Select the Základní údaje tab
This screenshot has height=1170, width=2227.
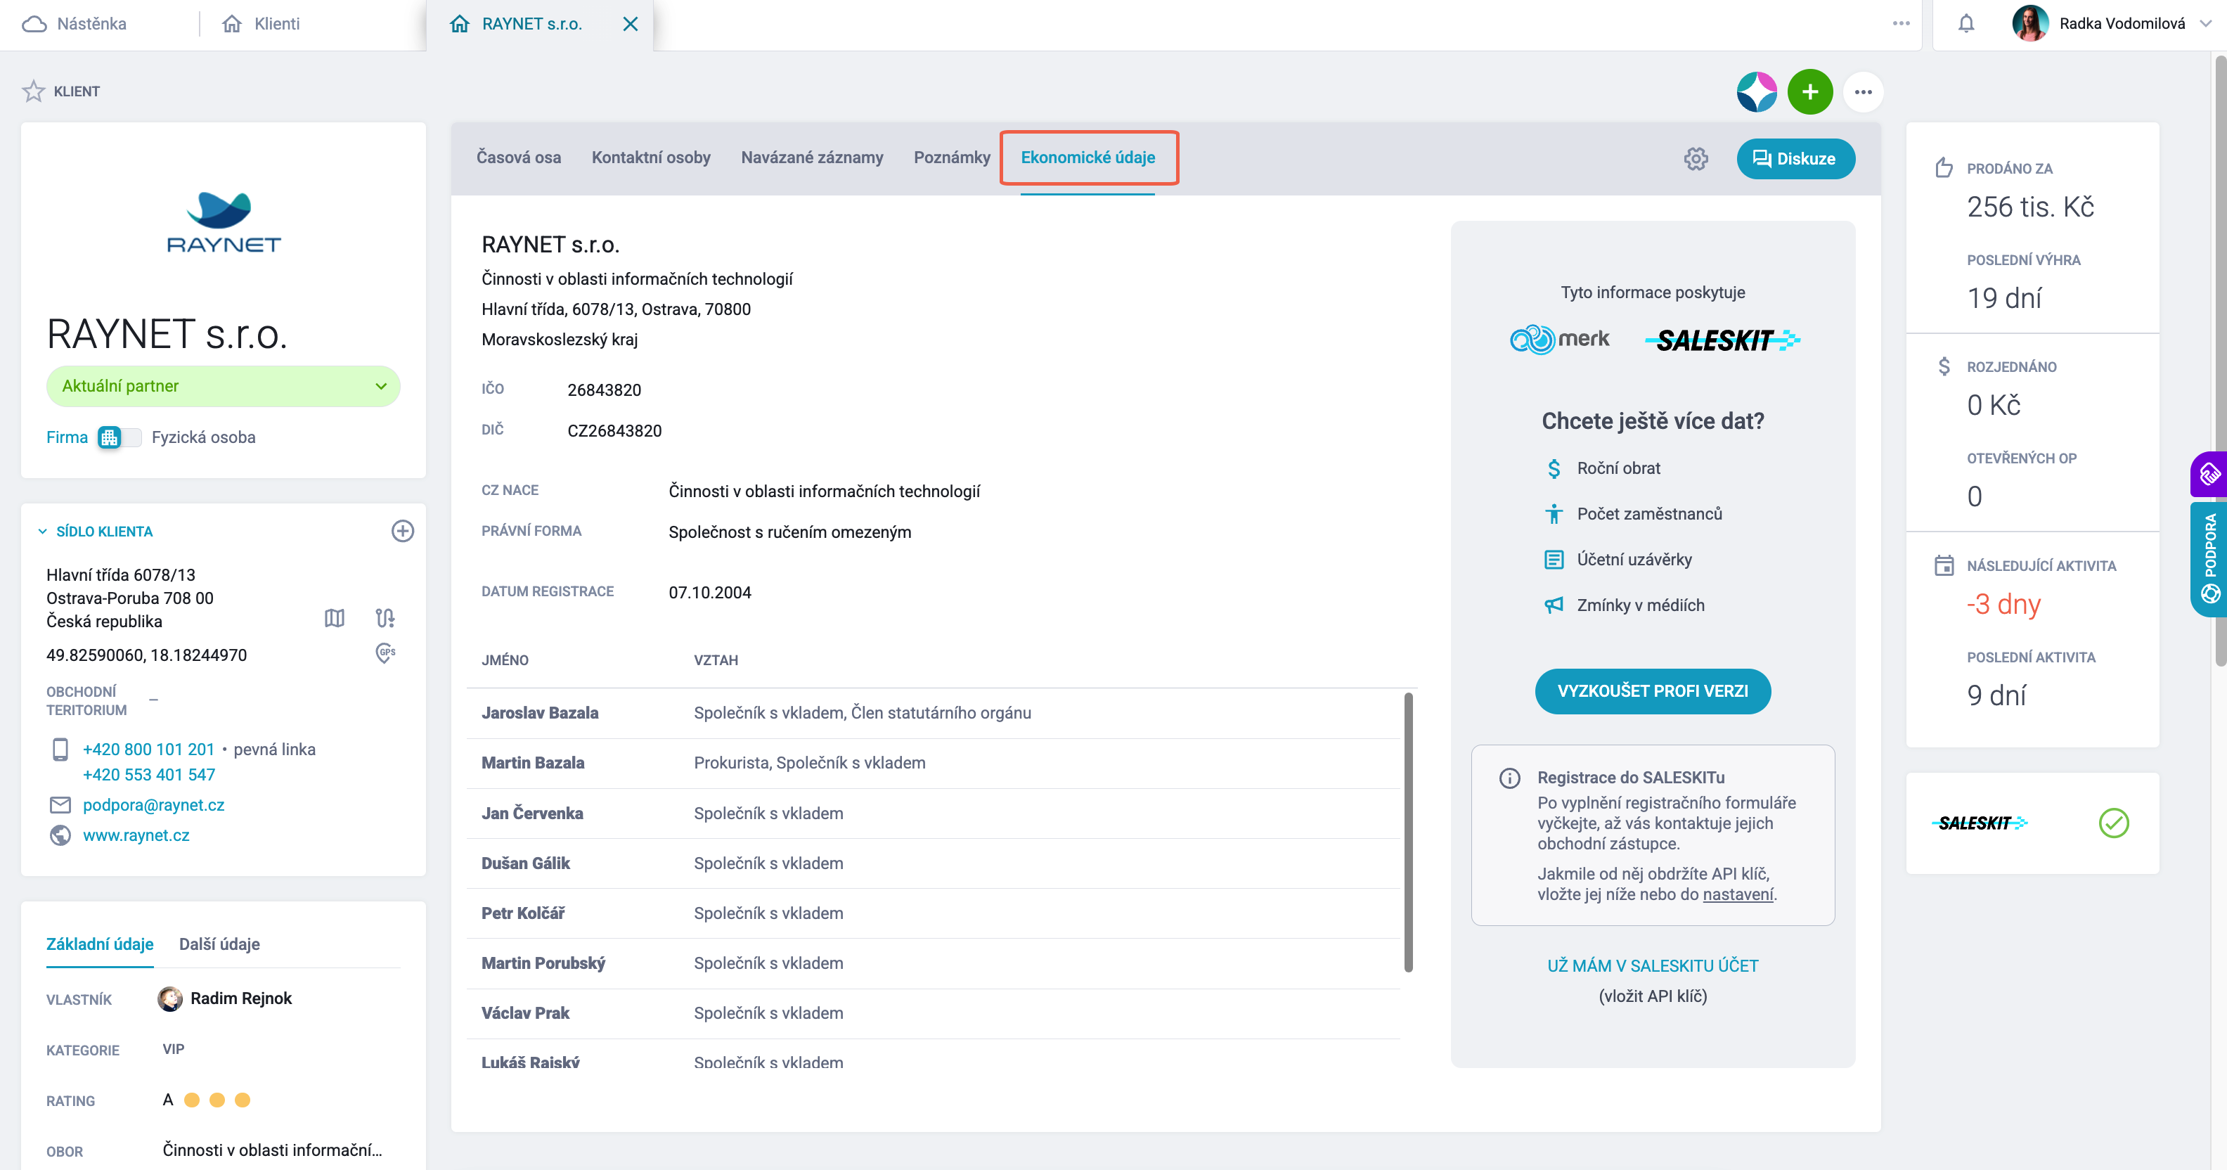click(x=101, y=944)
